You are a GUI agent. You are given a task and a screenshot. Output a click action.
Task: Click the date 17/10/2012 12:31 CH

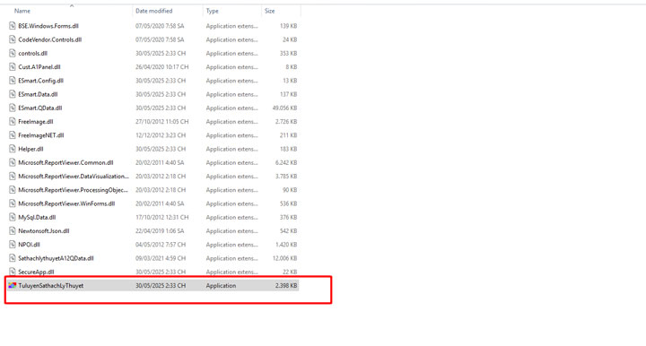pyautogui.click(x=161, y=217)
